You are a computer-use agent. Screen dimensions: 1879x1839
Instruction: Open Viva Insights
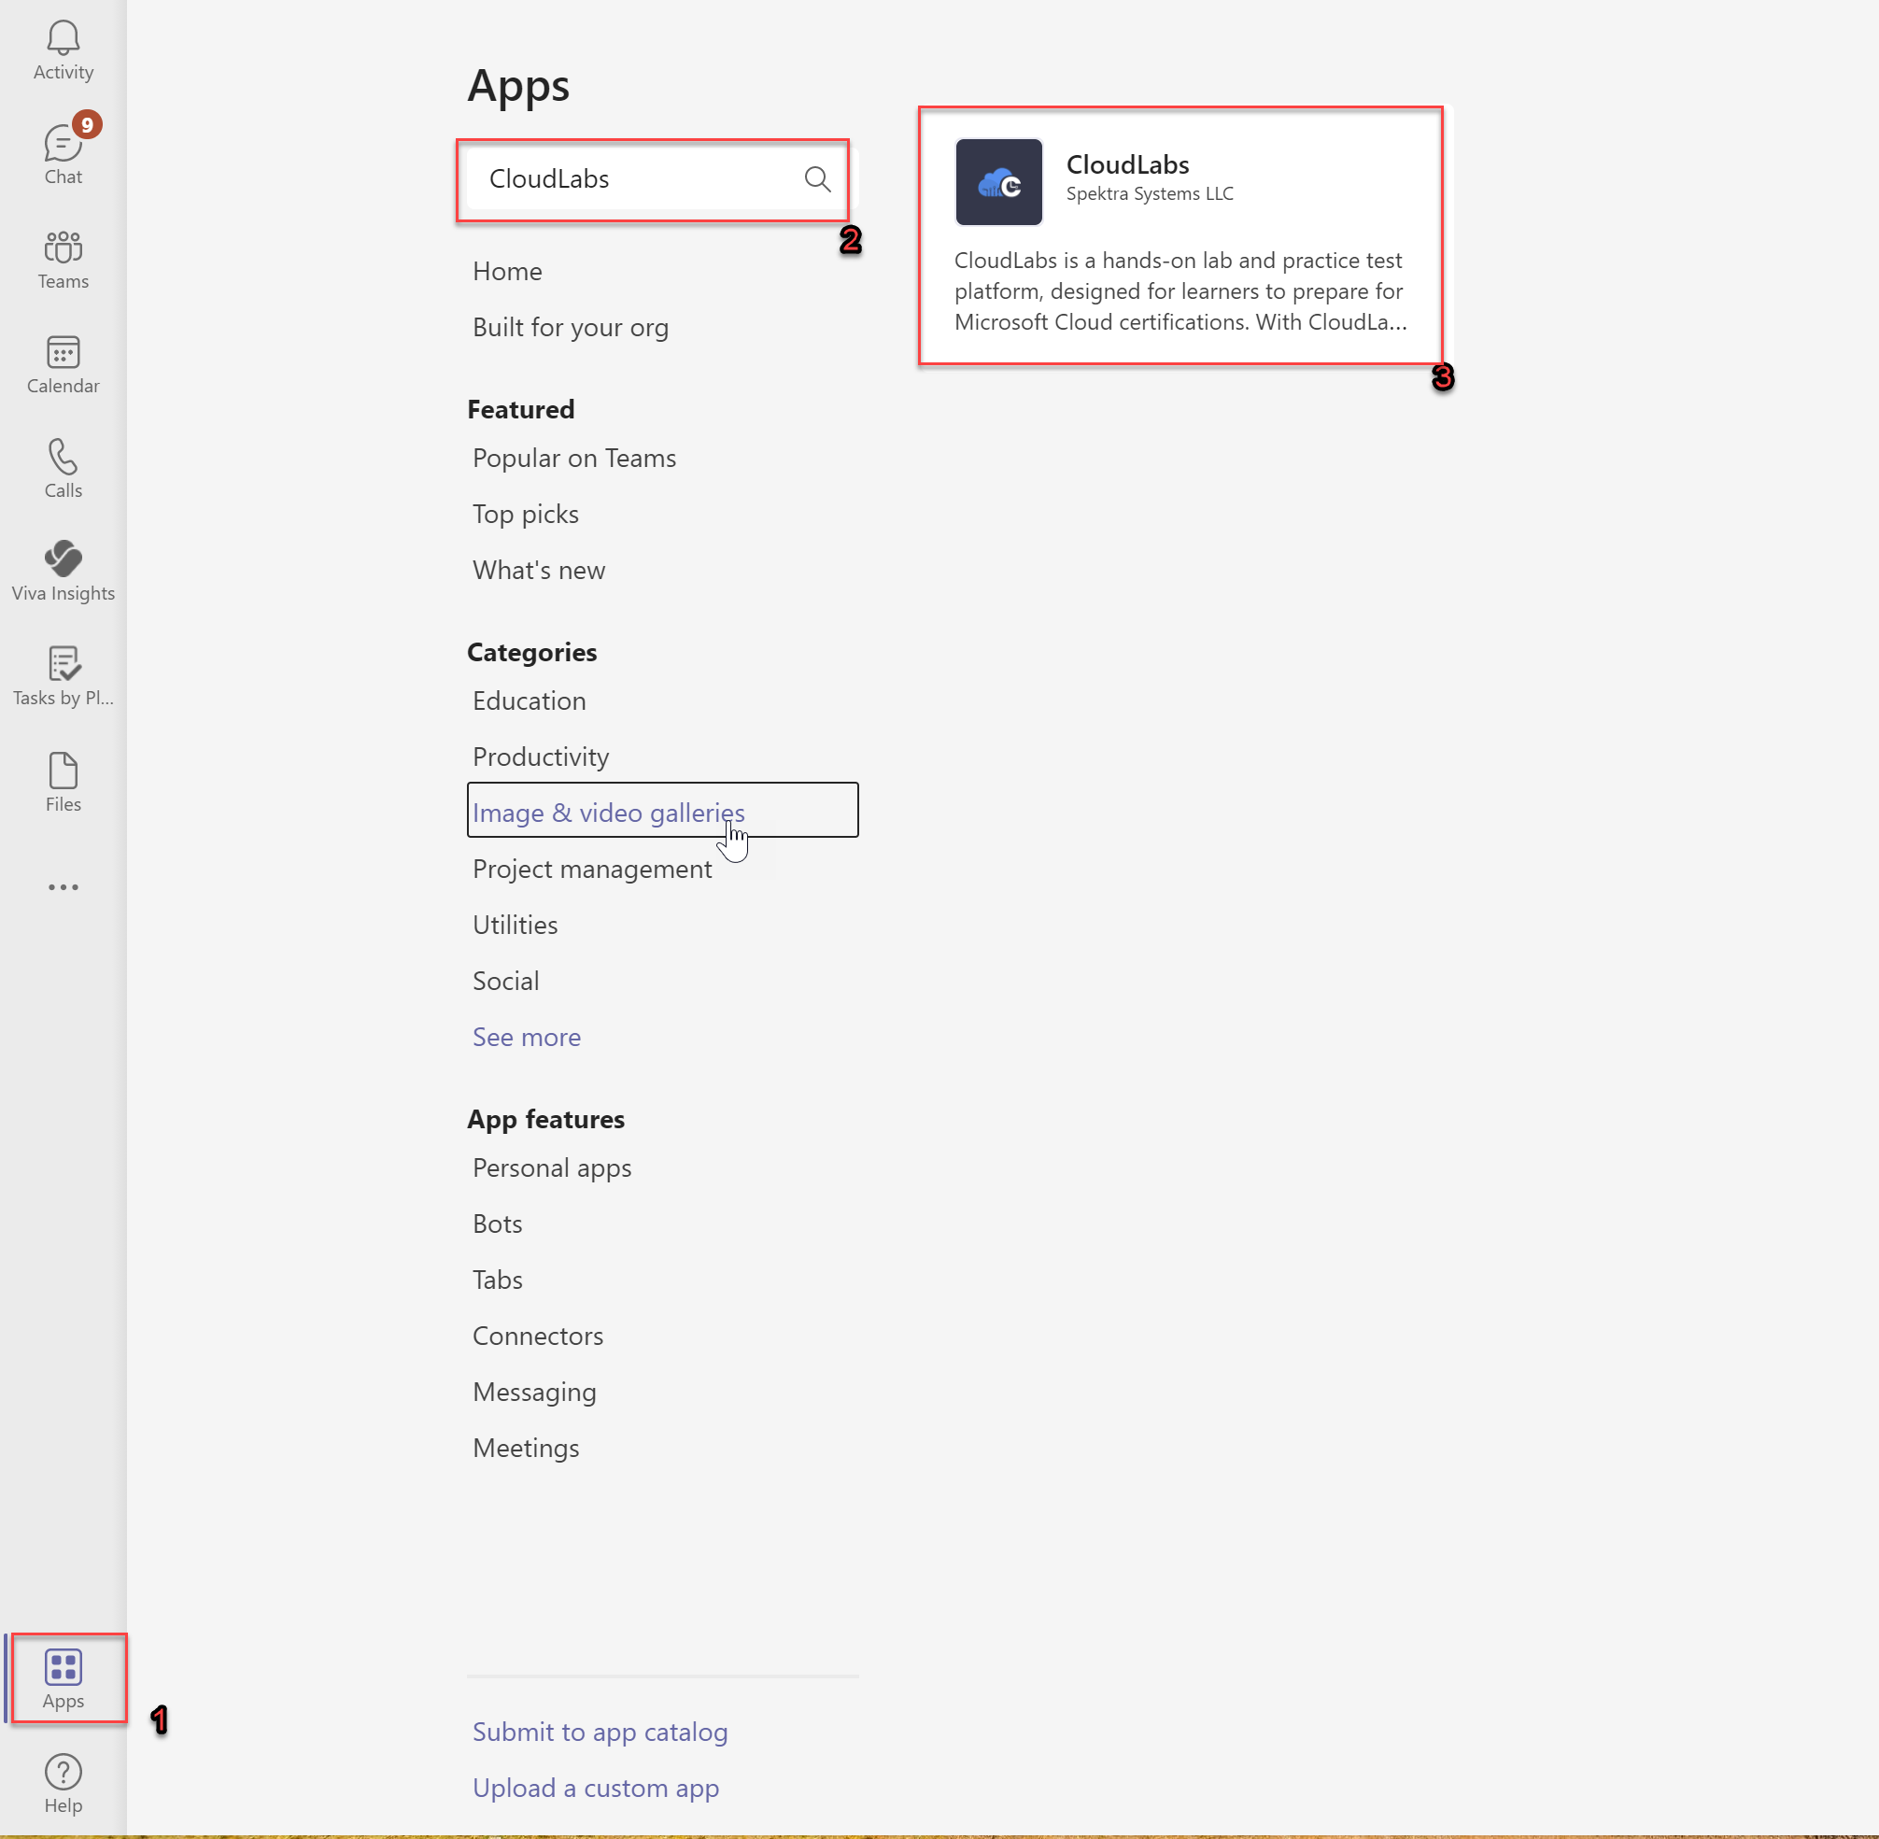63,572
